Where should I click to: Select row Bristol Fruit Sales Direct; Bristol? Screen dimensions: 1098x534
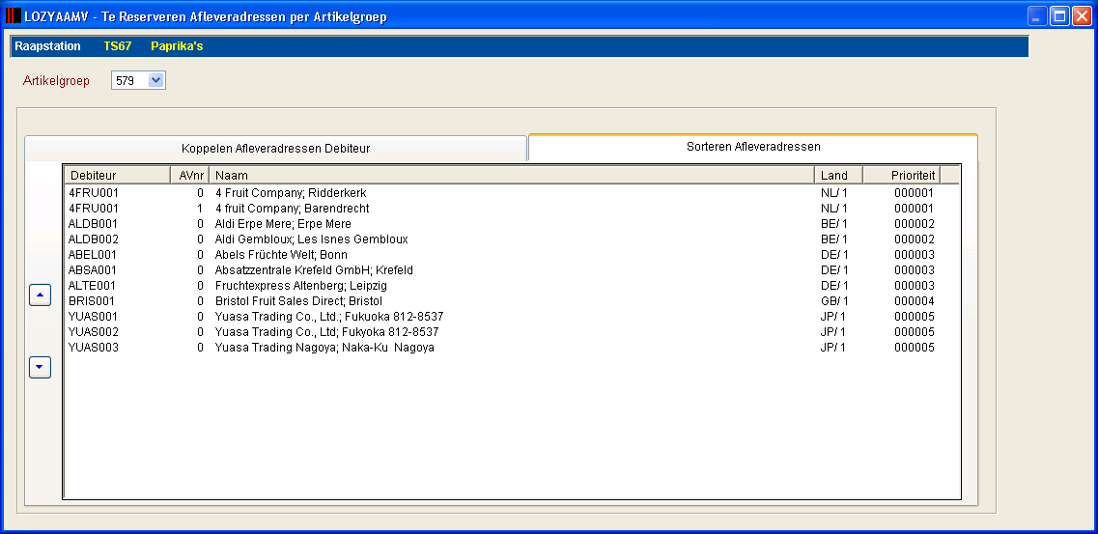click(511, 301)
